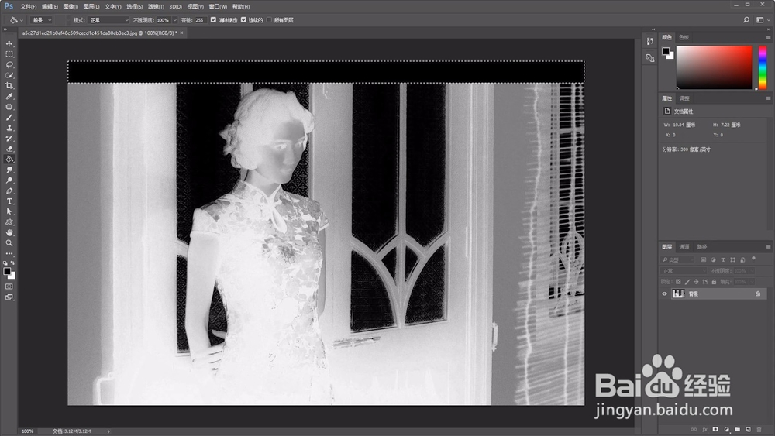Toggle 消除锯齿 anti-alias checkbox
The width and height of the screenshot is (775, 436).
tap(214, 20)
